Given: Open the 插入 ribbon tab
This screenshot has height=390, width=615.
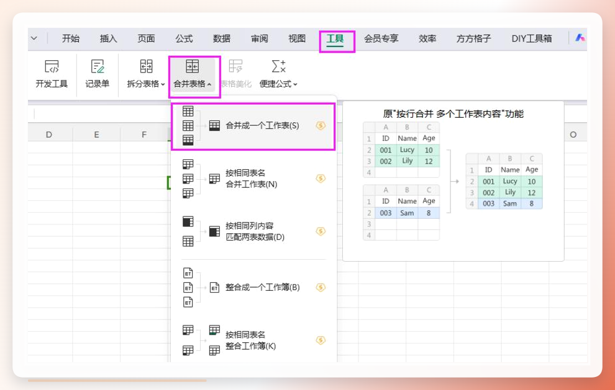Looking at the screenshot, I should pos(108,38).
